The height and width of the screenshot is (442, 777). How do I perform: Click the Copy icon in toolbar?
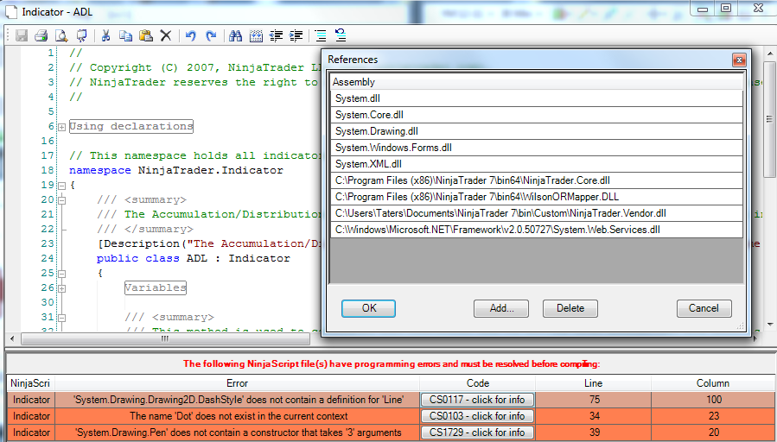click(x=125, y=35)
